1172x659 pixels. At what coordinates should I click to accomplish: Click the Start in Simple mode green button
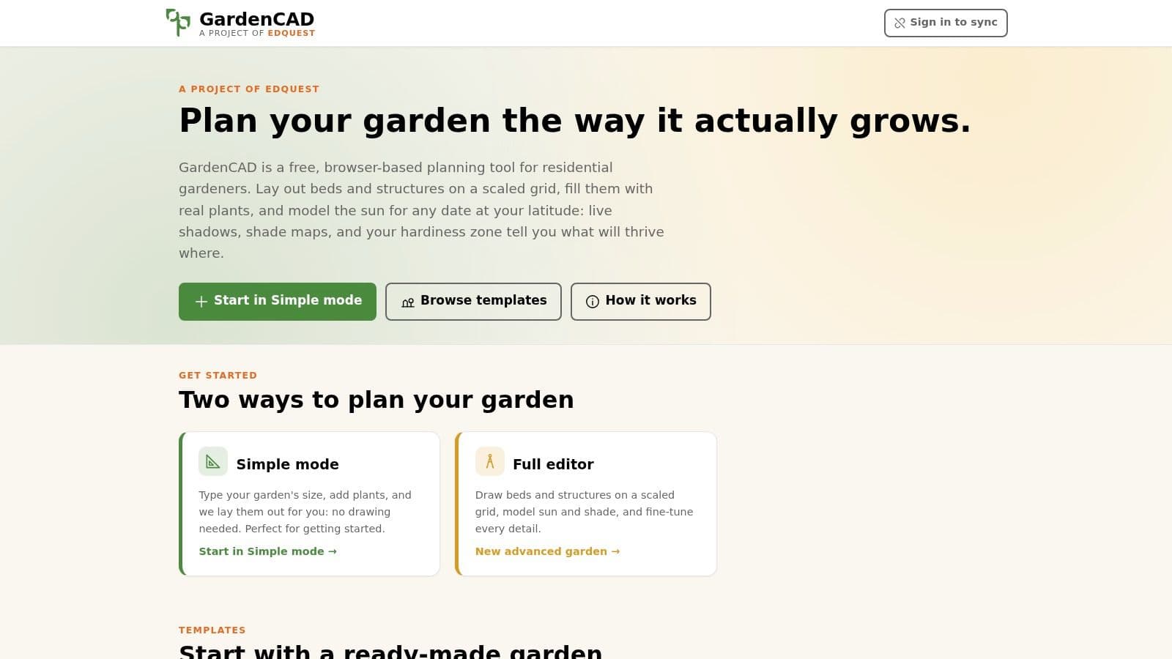[x=278, y=302]
